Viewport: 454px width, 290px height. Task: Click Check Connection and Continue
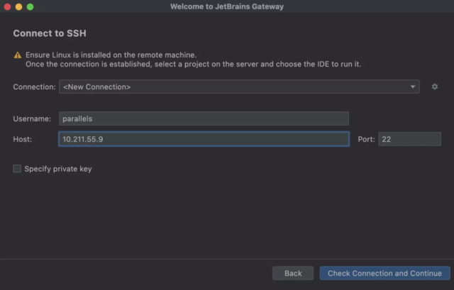click(x=384, y=273)
